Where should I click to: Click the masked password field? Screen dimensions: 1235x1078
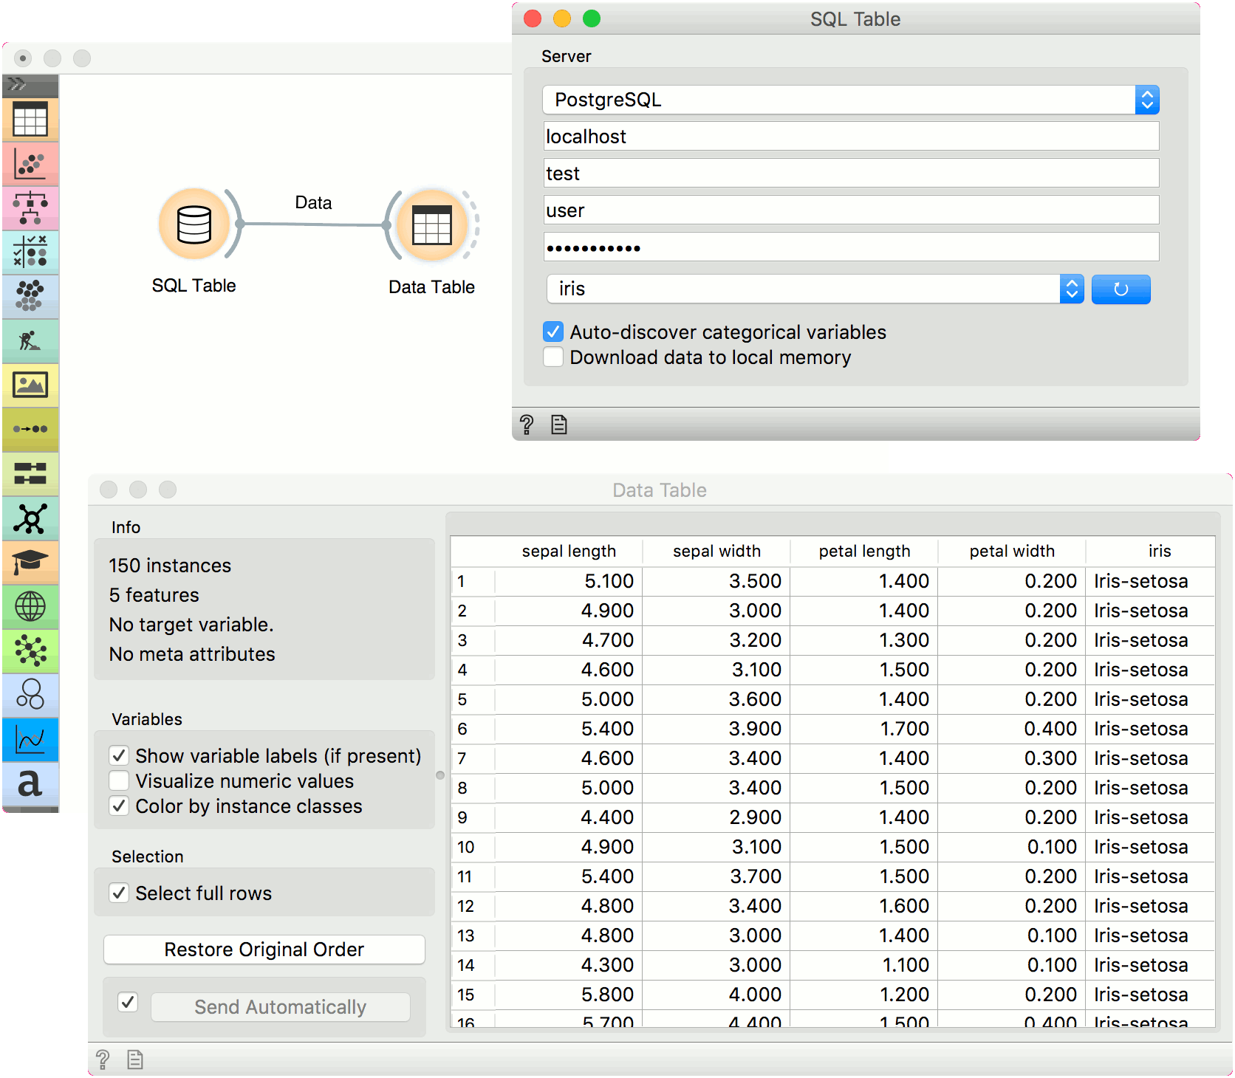[851, 247]
